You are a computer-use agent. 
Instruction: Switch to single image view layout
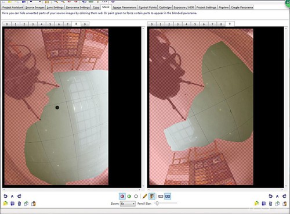pos(161,197)
